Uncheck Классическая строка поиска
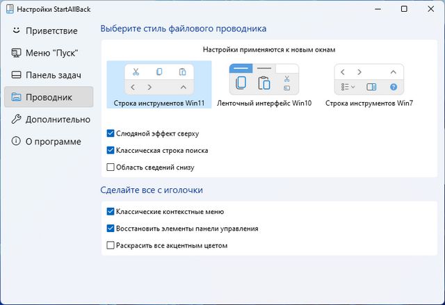 [x=111, y=150]
